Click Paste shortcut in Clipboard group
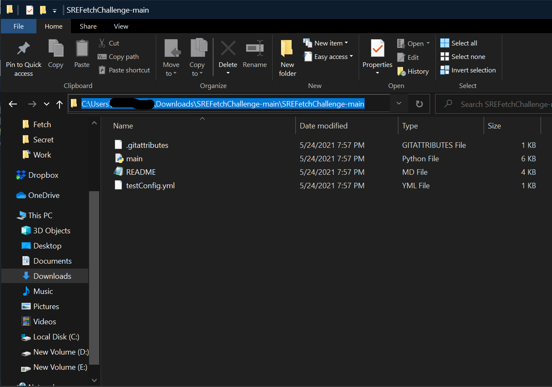The height and width of the screenshot is (387, 552). [x=124, y=70]
